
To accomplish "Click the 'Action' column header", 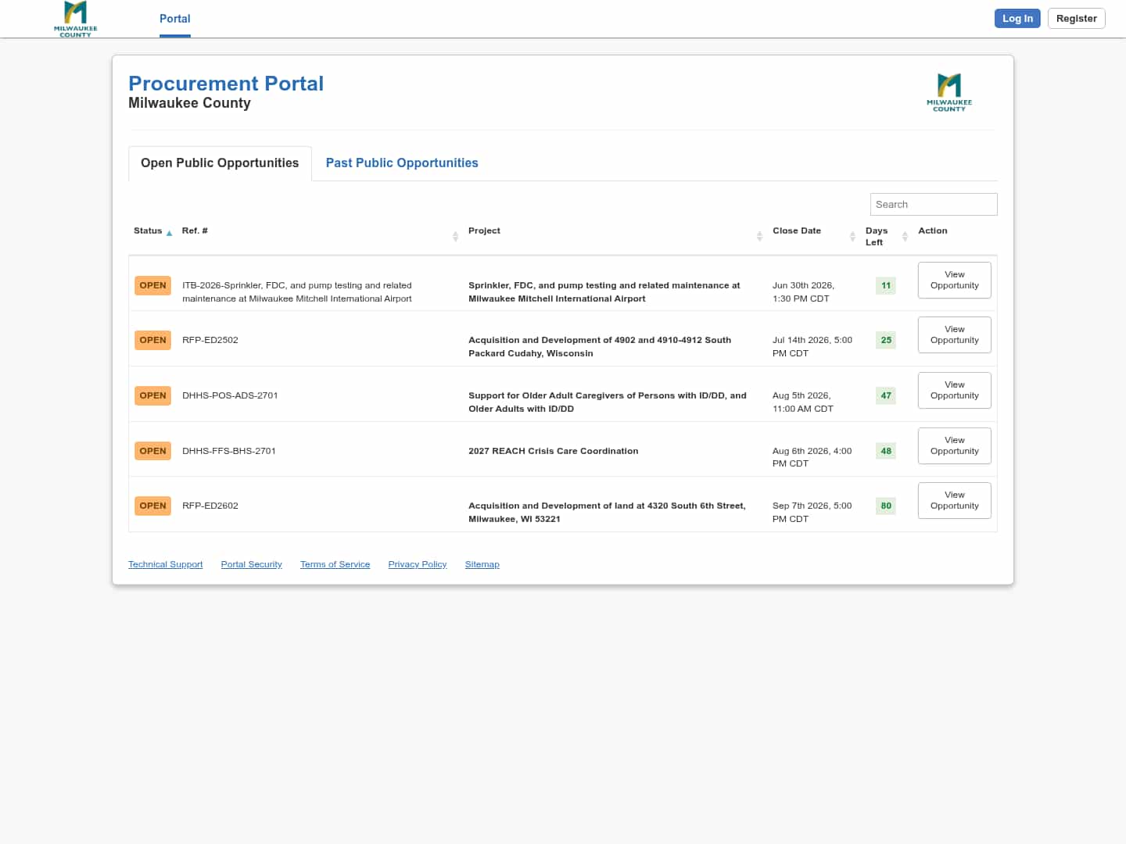I will pyautogui.click(x=933, y=231).
